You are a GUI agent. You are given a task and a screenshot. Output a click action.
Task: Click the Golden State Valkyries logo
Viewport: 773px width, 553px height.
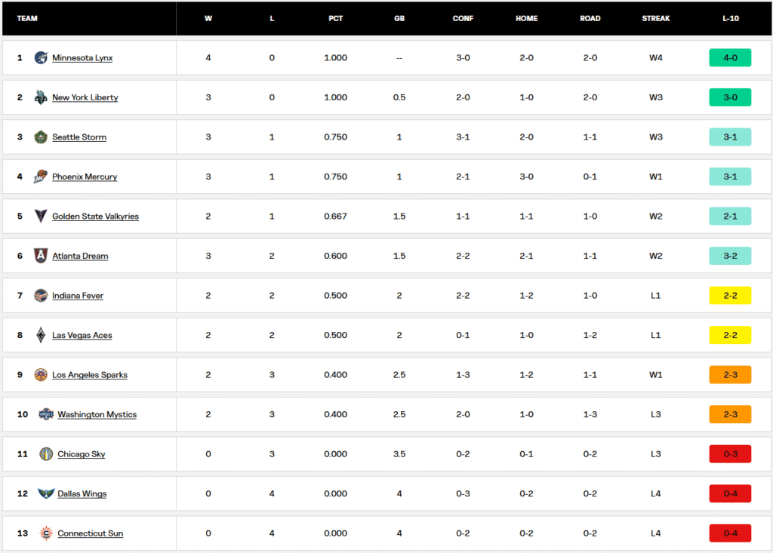coord(41,217)
